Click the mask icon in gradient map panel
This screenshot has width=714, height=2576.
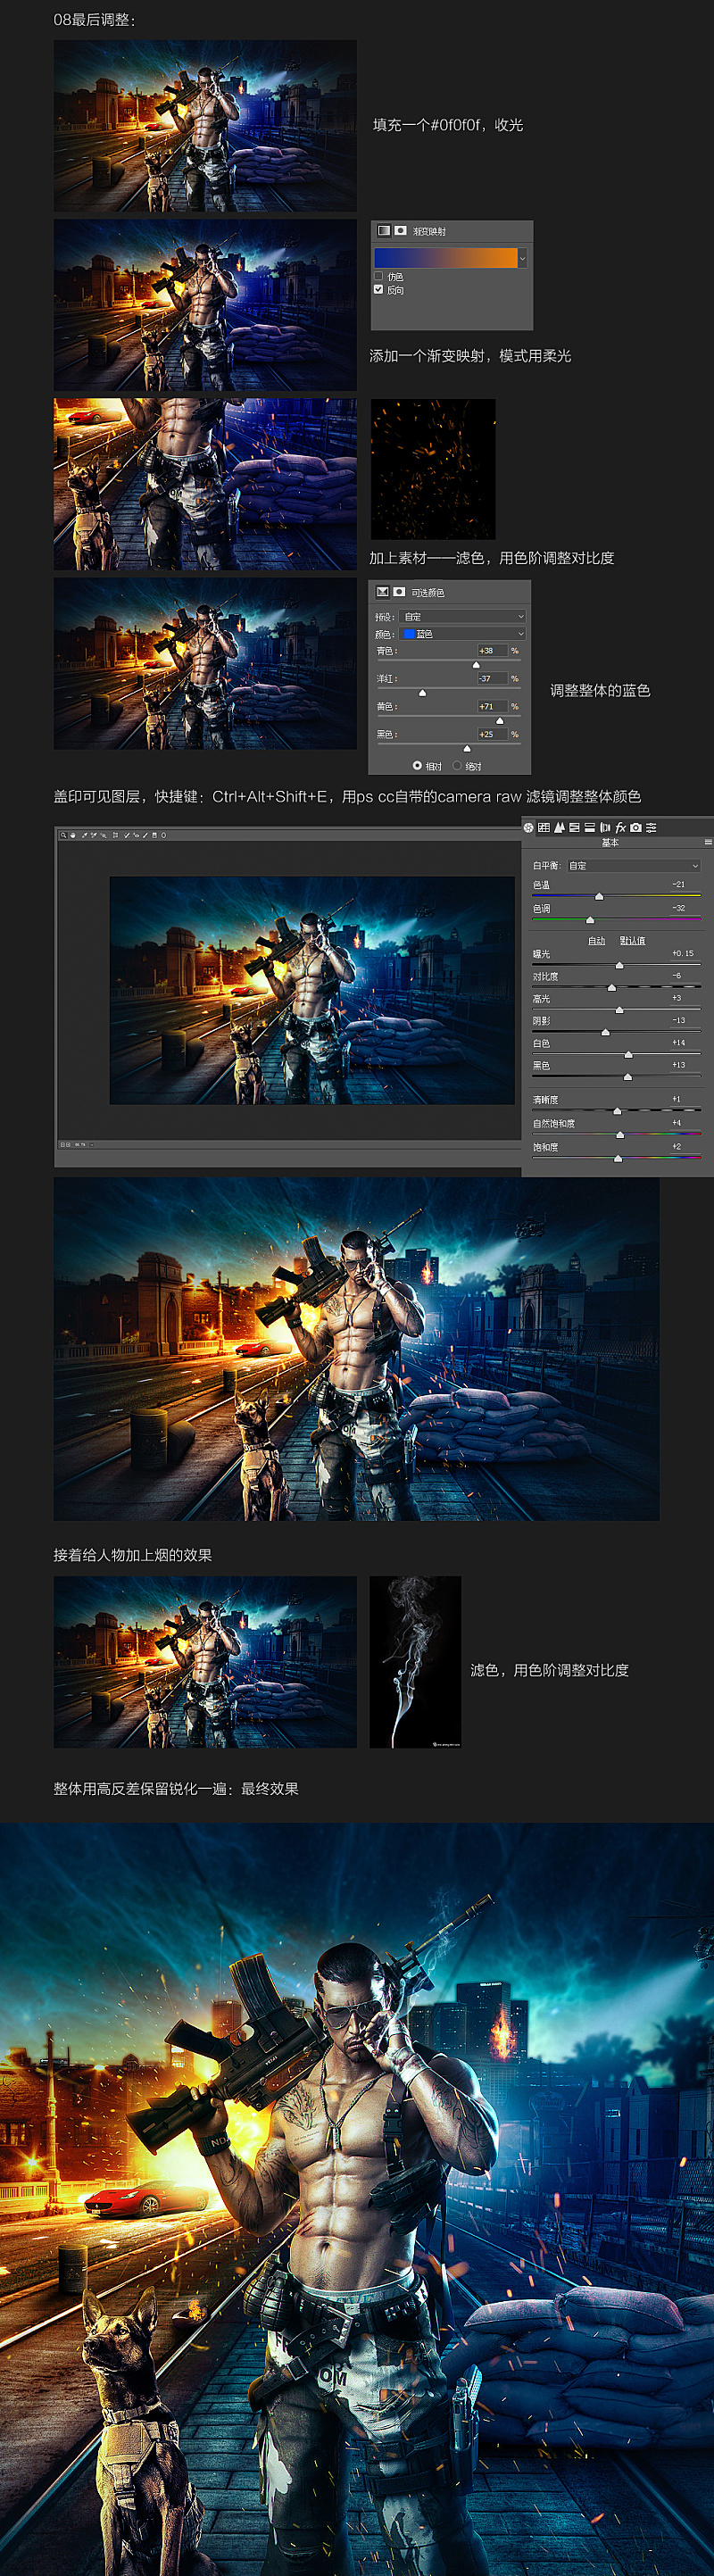(400, 230)
